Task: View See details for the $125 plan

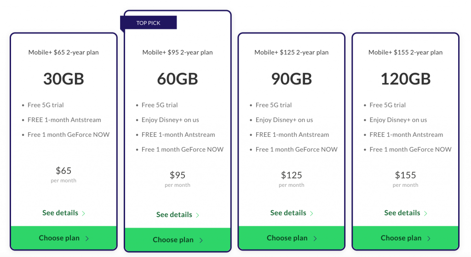Action: point(288,213)
